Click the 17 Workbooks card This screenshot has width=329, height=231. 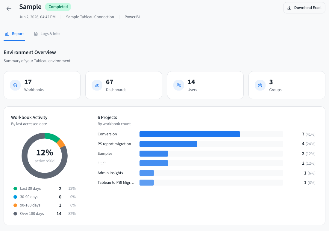pos(42,85)
